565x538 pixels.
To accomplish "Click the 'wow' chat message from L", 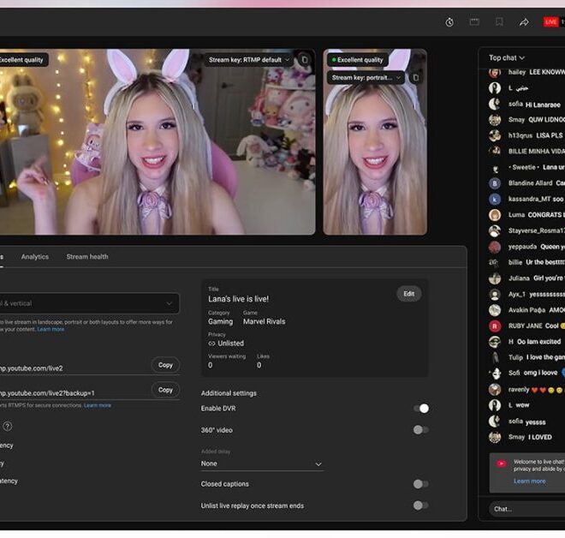I will [x=522, y=405].
